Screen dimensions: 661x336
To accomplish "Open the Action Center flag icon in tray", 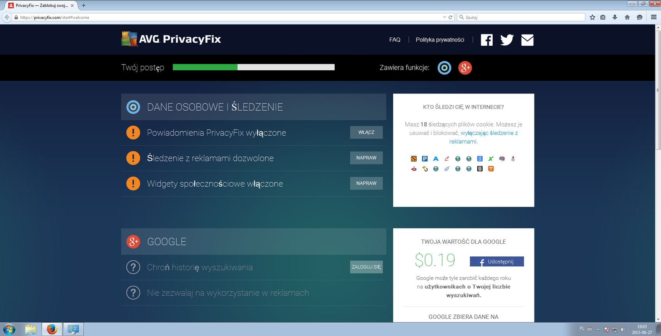I will point(606,329).
